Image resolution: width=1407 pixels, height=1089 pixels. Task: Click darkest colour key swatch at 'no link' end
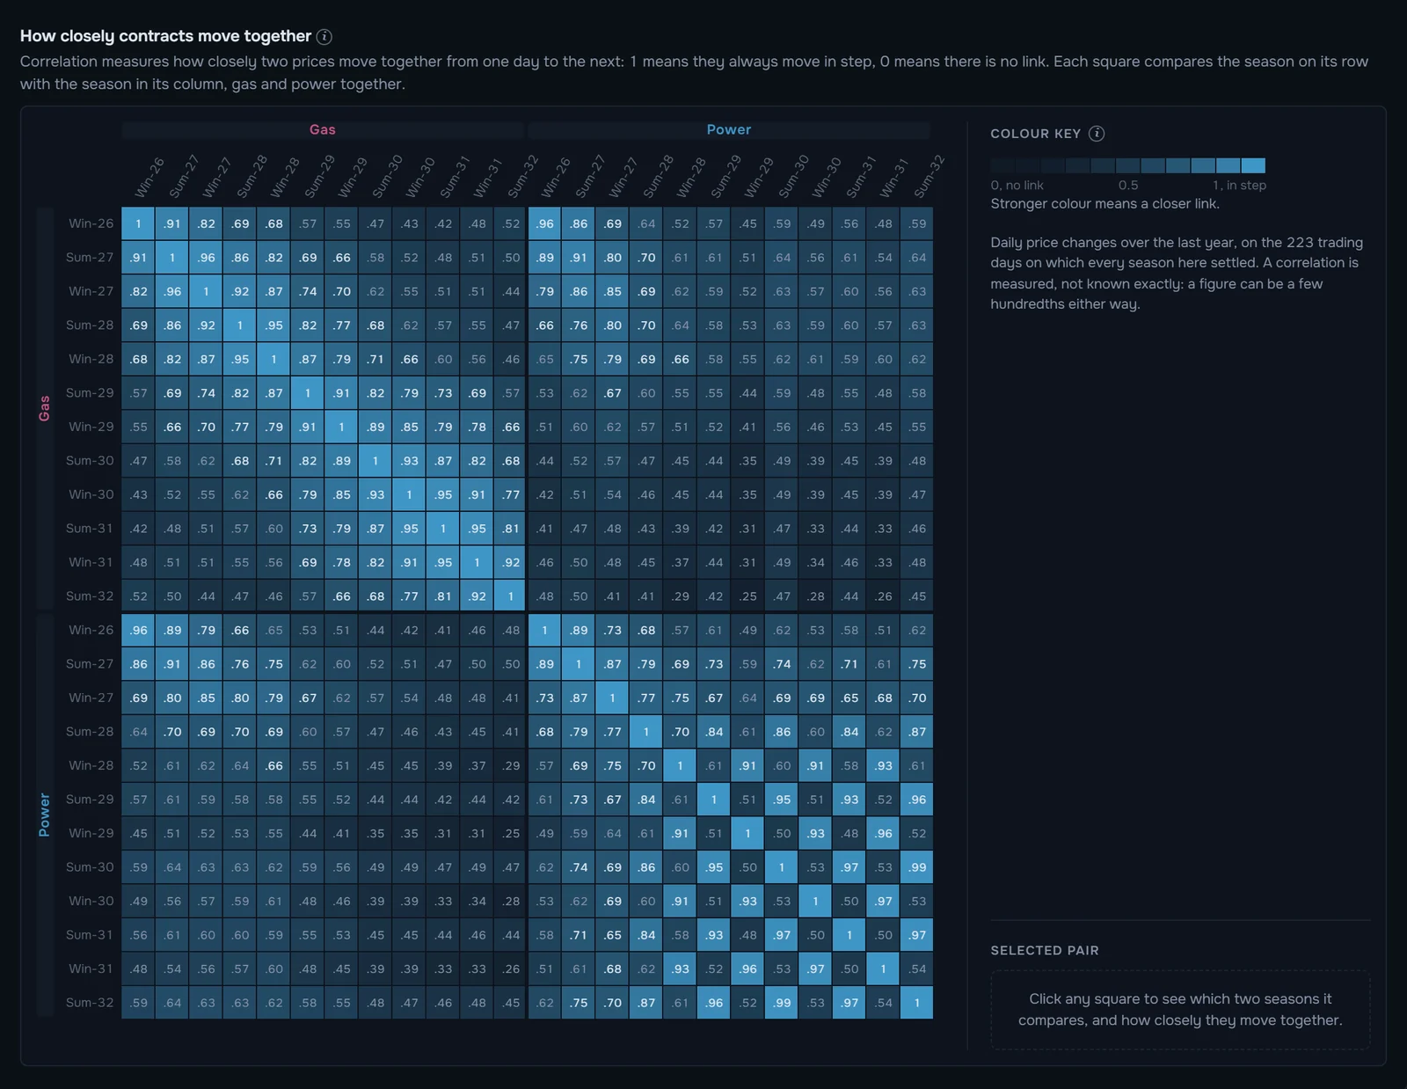pyautogui.click(x=1002, y=165)
